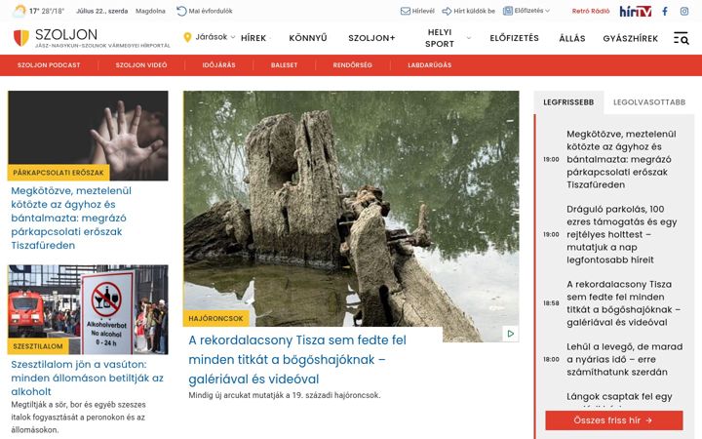Open sidebar 18:58 item A rekordalacsony Tisza
Image resolution: width=702 pixels, height=439 pixels.
(x=623, y=303)
